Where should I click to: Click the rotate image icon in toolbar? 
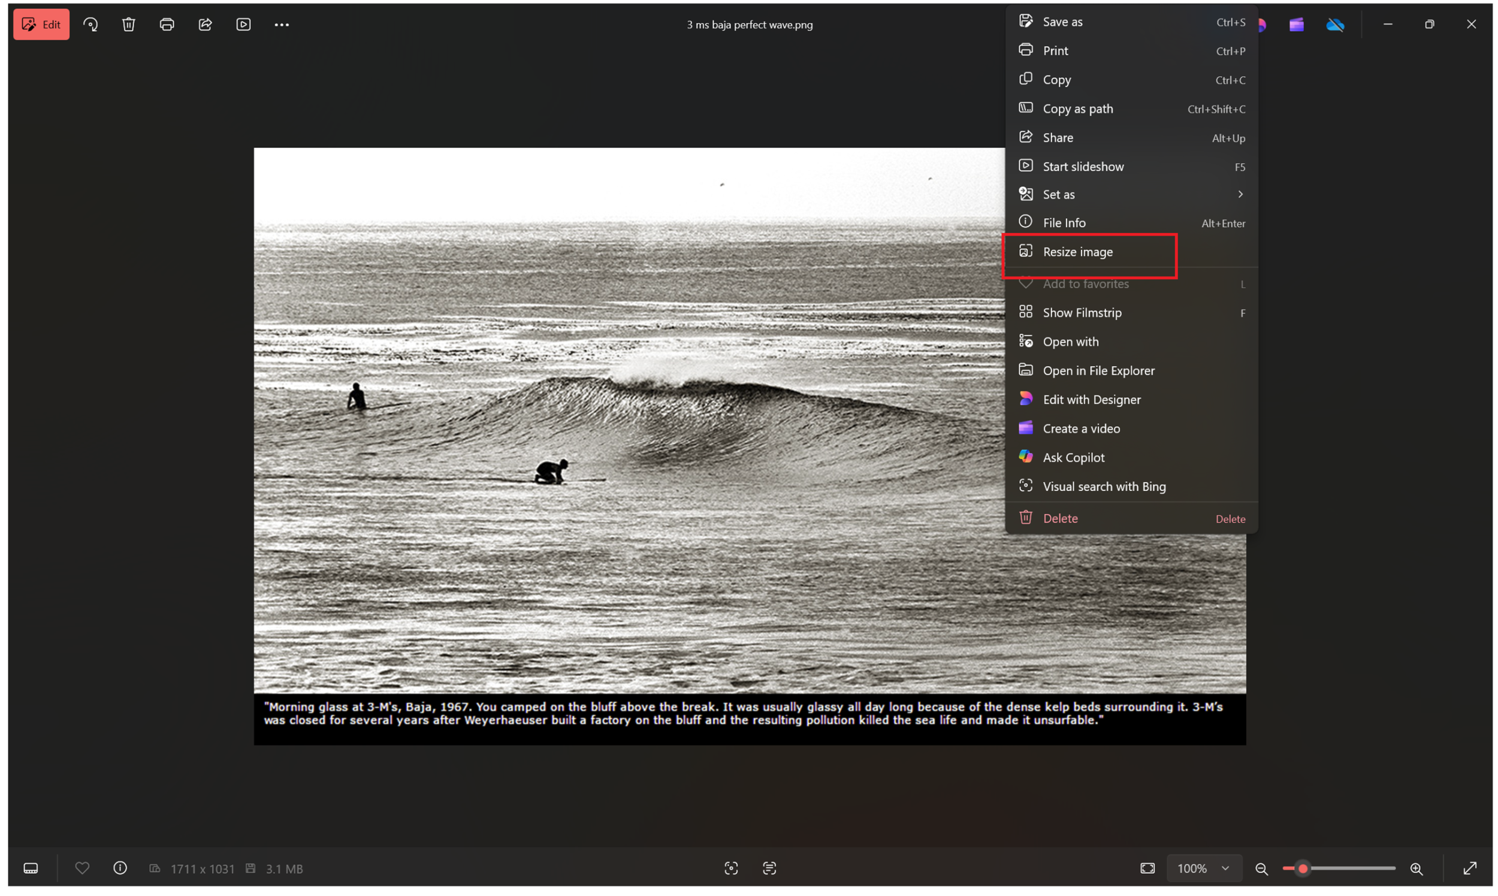pos(90,24)
